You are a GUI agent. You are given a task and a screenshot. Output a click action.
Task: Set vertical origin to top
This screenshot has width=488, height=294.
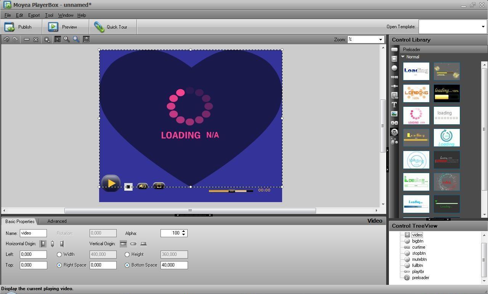[x=123, y=244]
